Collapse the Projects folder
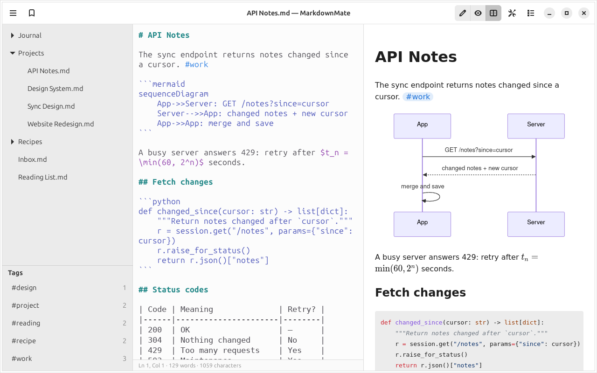 [13, 53]
